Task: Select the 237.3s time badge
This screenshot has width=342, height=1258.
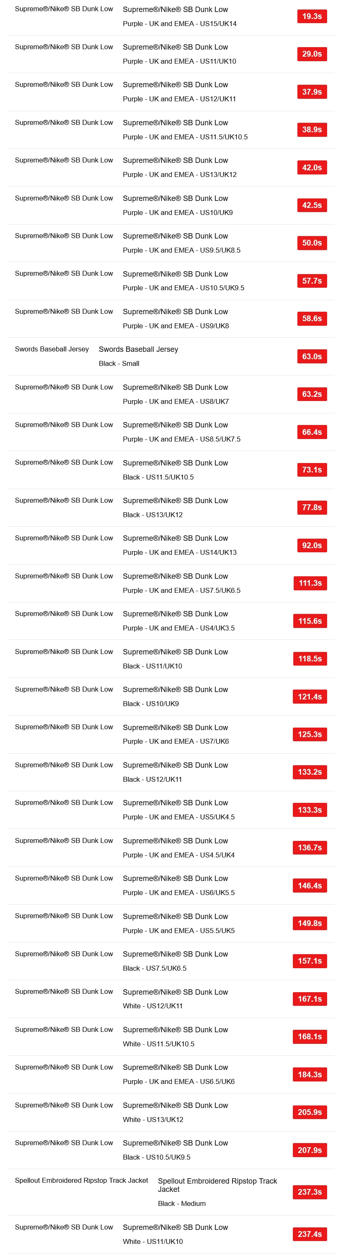Action: click(309, 1192)
